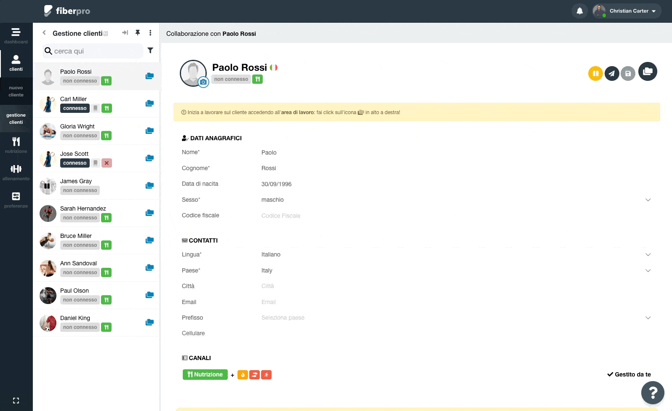
Task: Open the notifications bell
Action: pyautogui.click(x=579, y=11)
